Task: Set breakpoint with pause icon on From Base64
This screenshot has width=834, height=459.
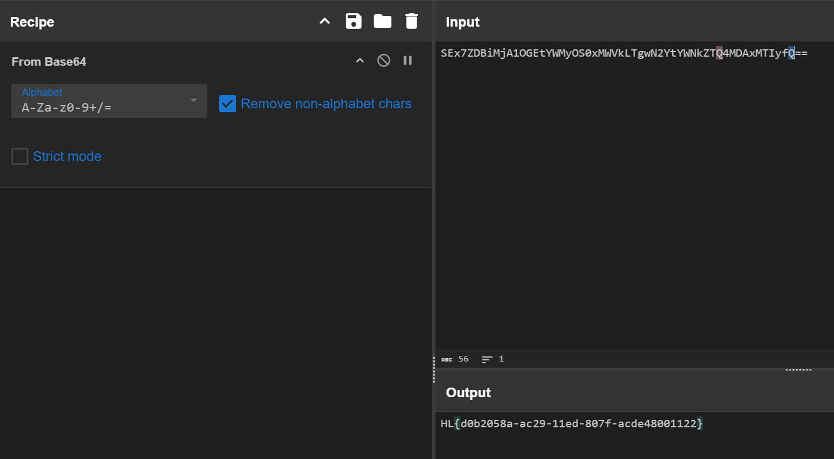Action: (x=408, y=61)
